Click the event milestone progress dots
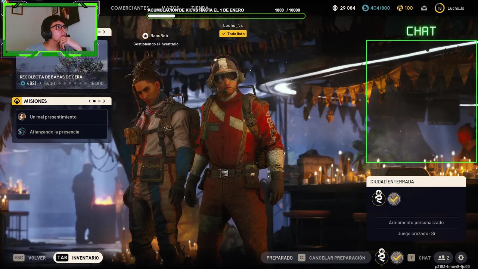Viewport: 478px width, 269px height. [x=73, y=83]
